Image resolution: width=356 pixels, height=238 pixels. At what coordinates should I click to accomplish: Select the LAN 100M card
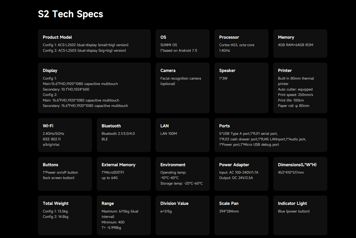(182, 135)
